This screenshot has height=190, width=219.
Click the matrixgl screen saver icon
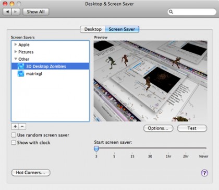(x=21, y=74)
